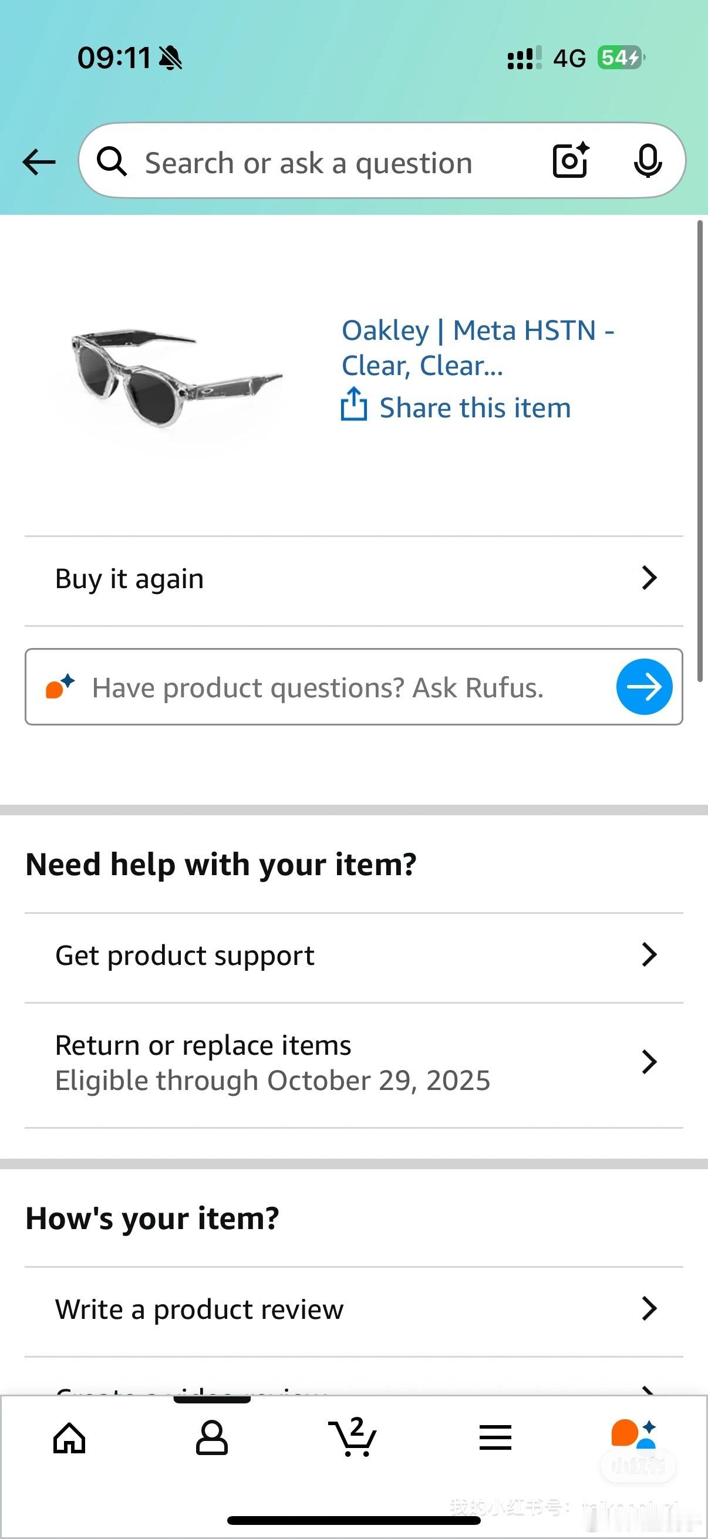Expand Return or replace items chevron
This screenshot has height=1539, width=708.
(x=649, y=1062)
